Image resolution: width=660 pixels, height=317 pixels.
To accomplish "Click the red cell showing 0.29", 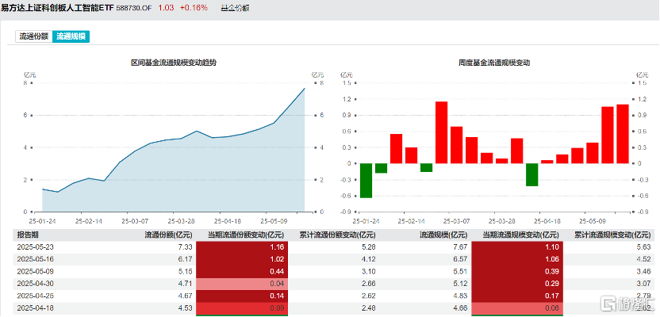I will click(x=517, y=284).
